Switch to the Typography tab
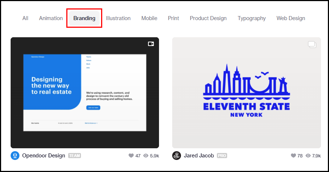This screenshot has height=172, width=329. (x=252, y=18)
